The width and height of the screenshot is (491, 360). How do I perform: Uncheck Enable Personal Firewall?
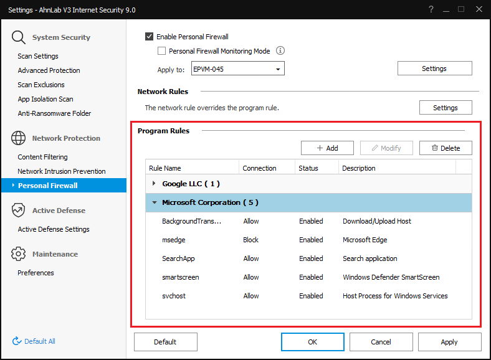tap(149, 37)
